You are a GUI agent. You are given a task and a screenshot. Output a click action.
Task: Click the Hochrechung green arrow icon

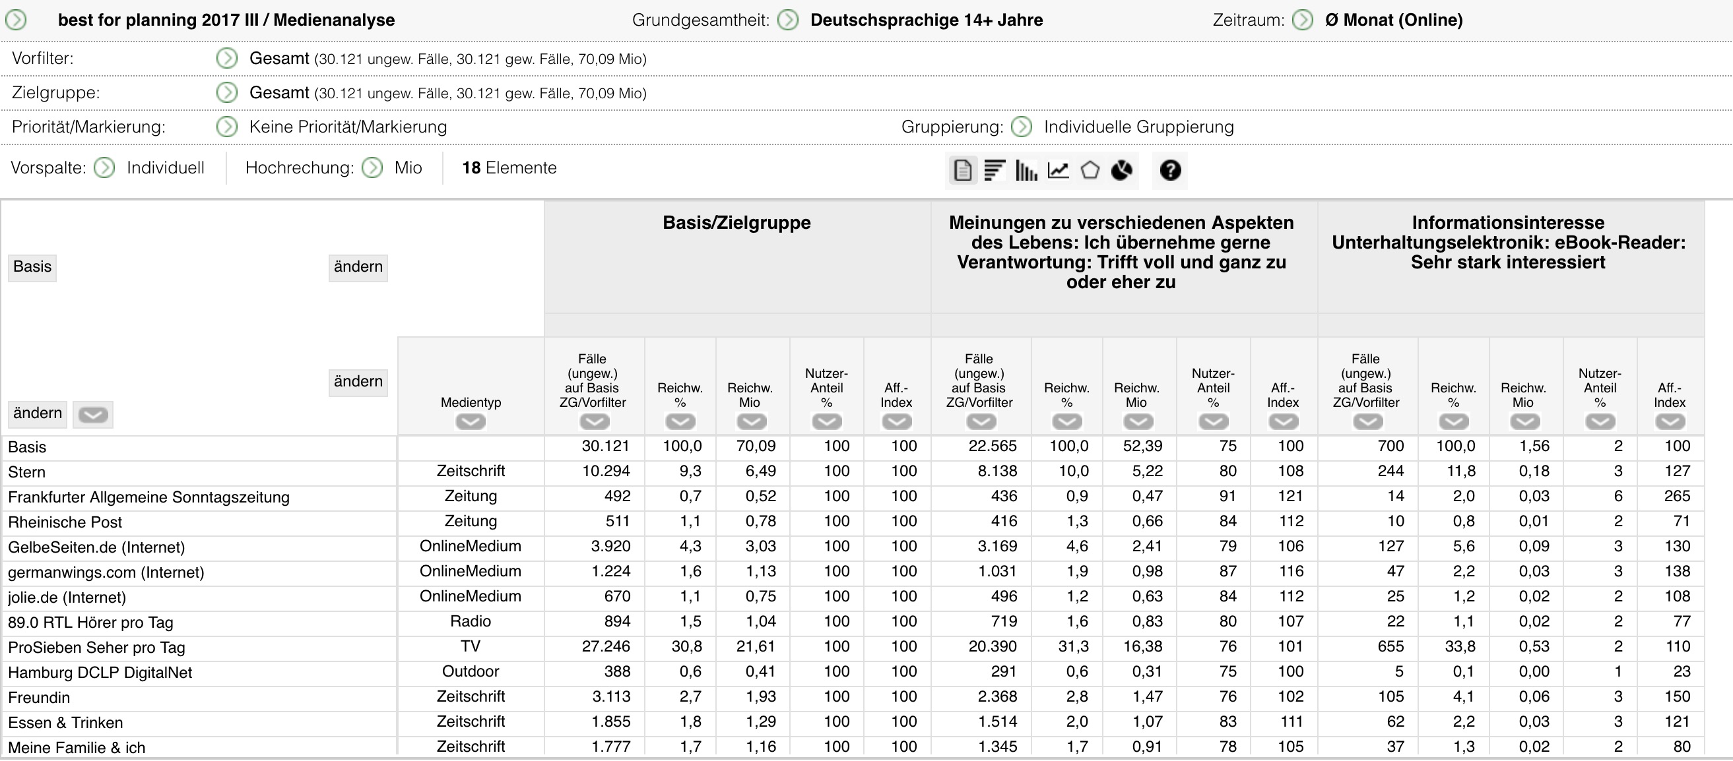372,168
